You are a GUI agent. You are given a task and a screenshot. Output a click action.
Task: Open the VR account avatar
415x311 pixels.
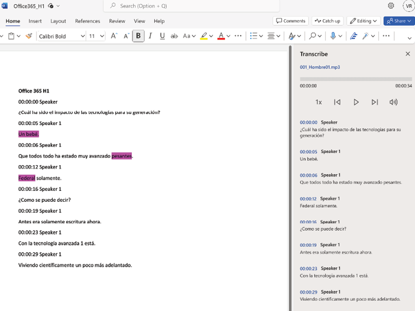pos(408,6)
